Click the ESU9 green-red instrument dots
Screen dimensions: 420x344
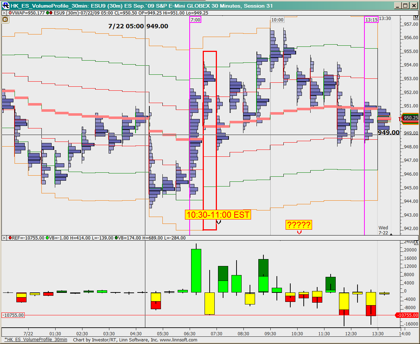click(x=49, y=13)
